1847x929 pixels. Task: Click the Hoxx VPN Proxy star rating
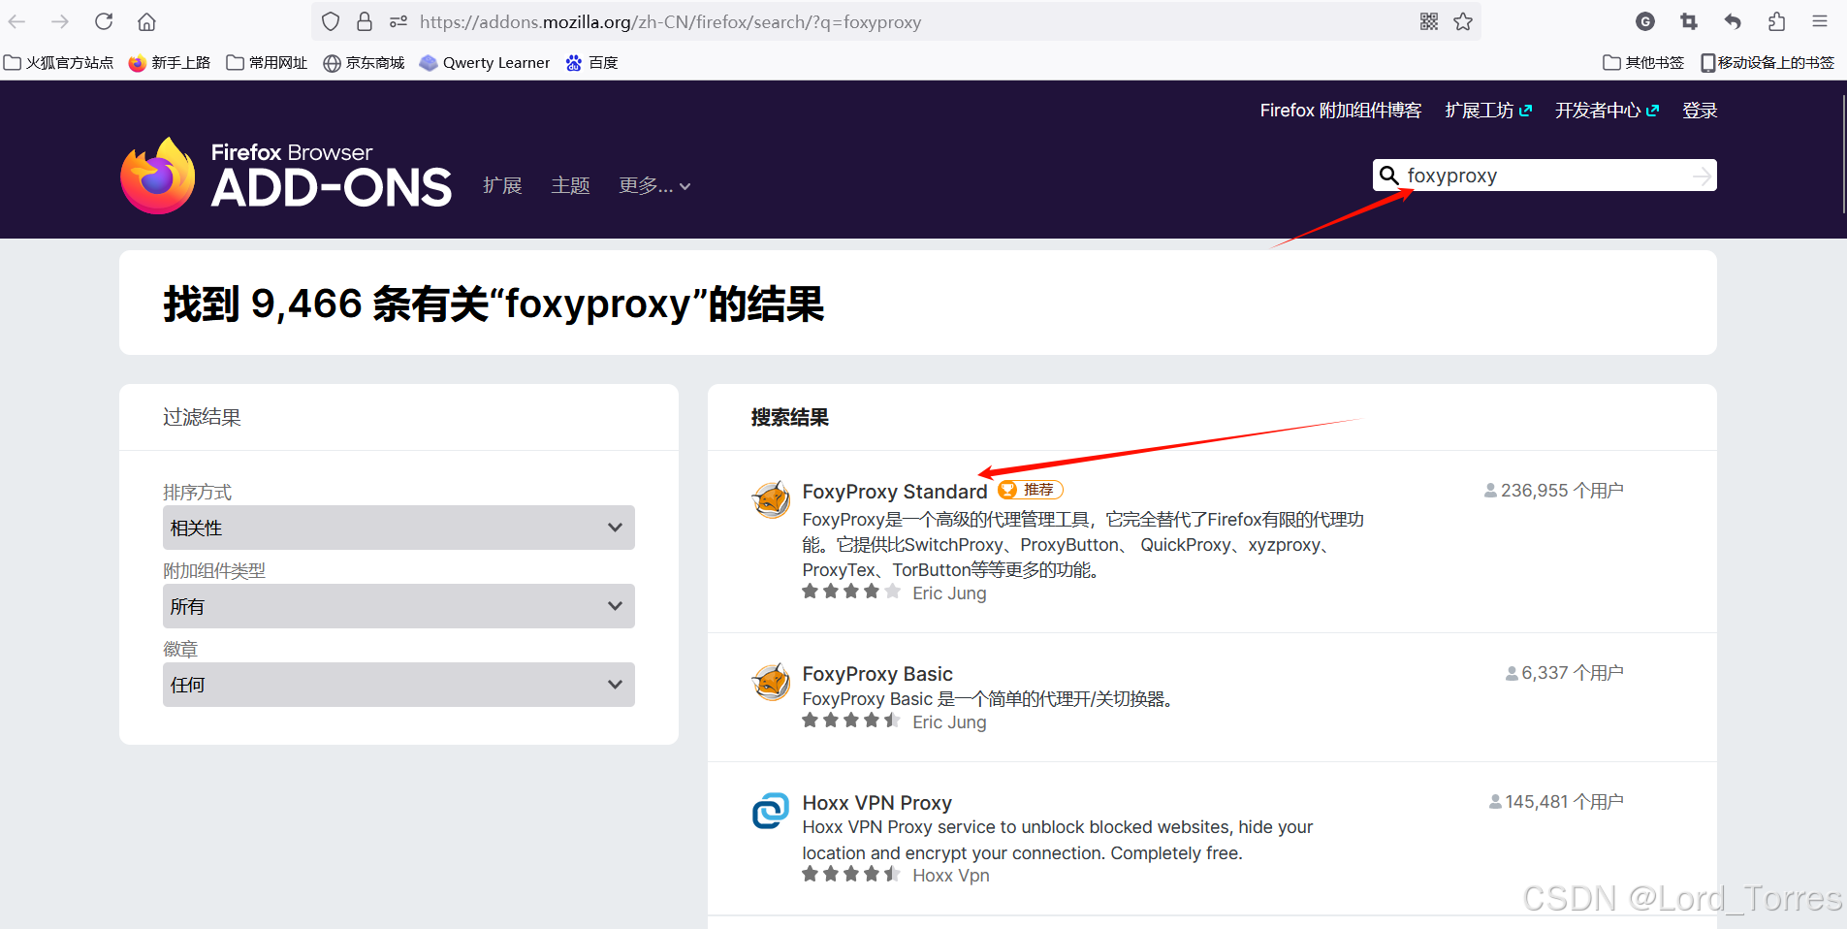851,875
